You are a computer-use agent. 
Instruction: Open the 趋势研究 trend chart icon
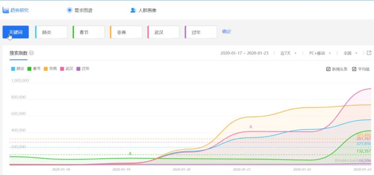tap(6, 10)
